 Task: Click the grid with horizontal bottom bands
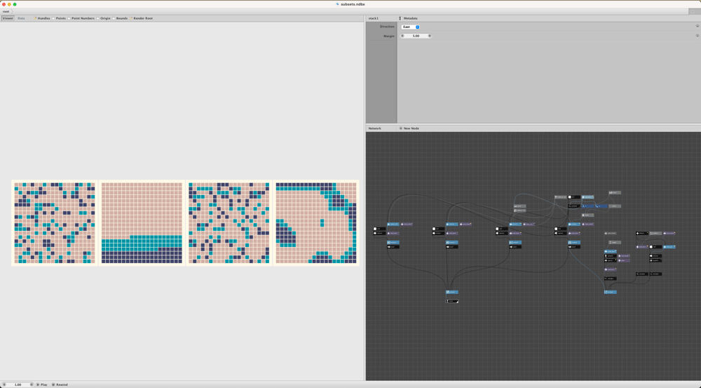pyautogui.click(x=142, y=223)
